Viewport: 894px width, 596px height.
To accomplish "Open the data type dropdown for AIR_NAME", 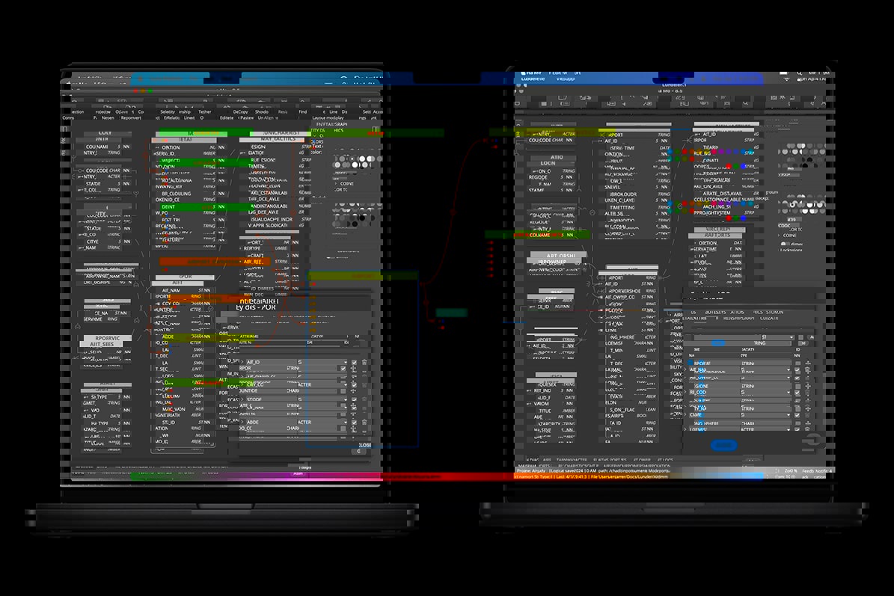I will 789,369.
